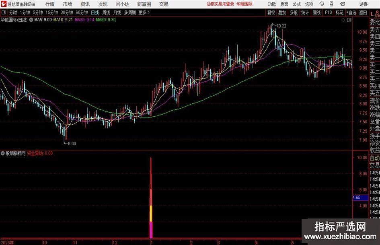Open the 问小达 menu
This screenshot has width=380, height=245.
(122, 4)
